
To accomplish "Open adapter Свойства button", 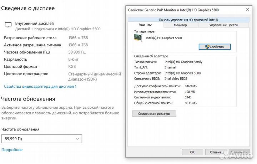I will (x=215, y=47).
